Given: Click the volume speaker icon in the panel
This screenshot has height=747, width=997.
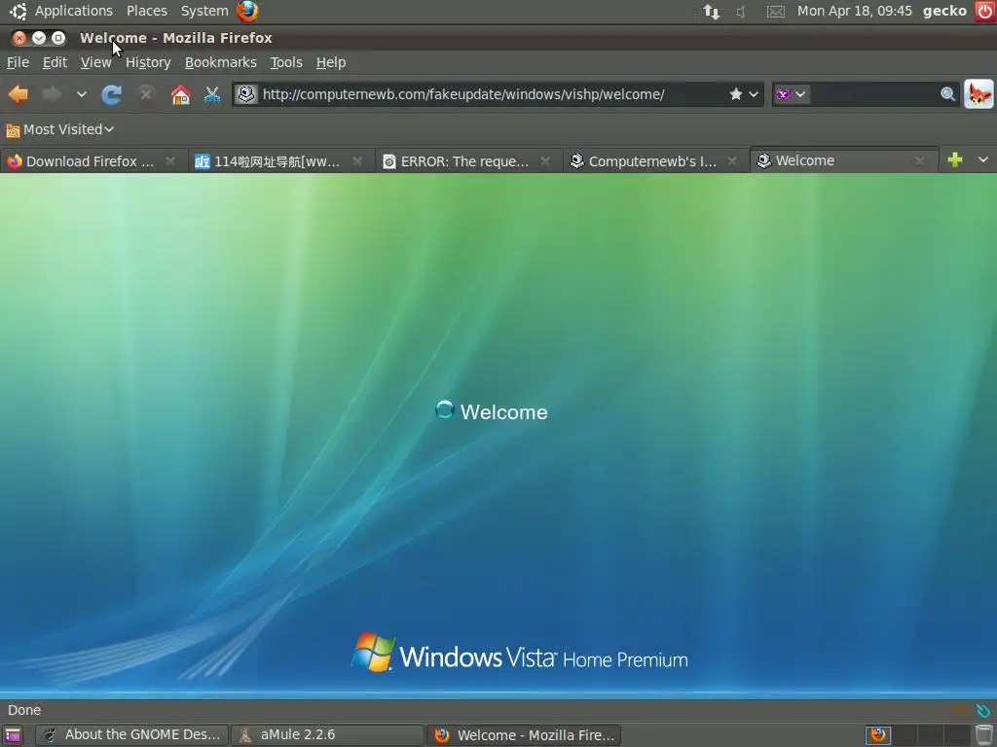Looking at the screenshot, I should click(741, 12).
